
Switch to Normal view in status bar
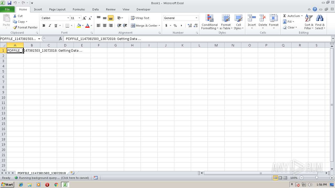pos(275,178)
